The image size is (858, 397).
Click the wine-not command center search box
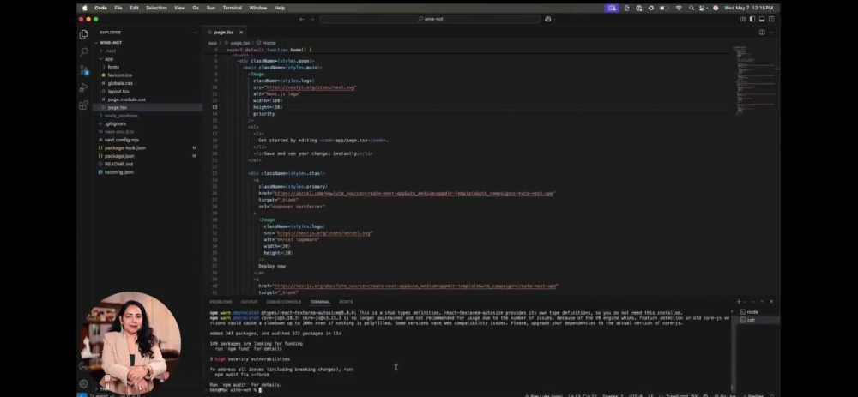pos(430,19)
